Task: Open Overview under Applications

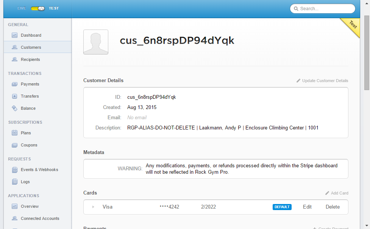Action: [x=30, y=206]
